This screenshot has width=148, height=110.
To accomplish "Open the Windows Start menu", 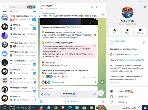I will tap(145, 108).
